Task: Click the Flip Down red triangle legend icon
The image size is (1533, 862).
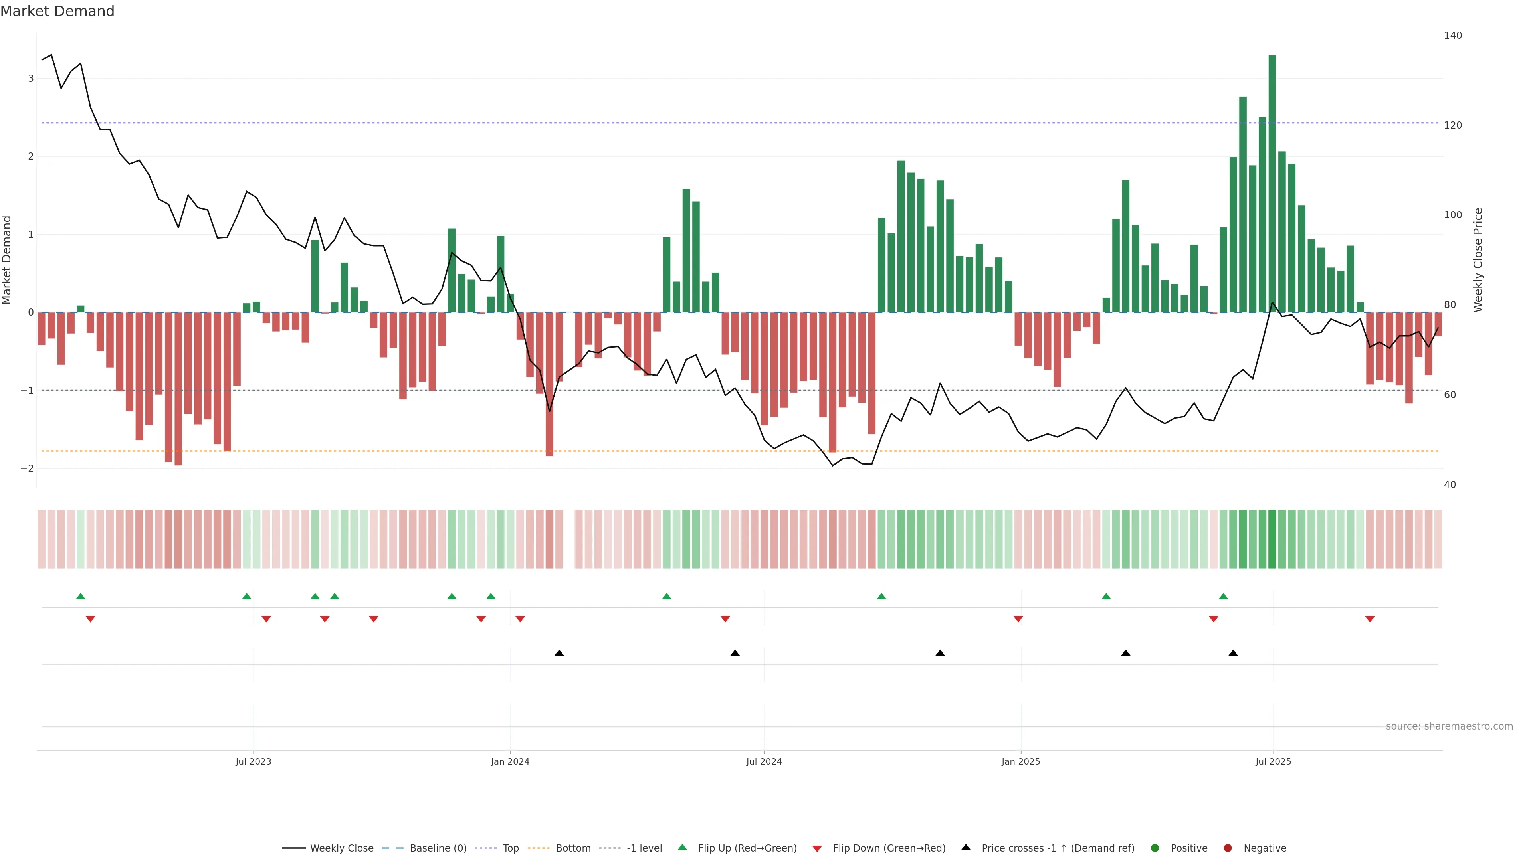Action: [816, 848]
